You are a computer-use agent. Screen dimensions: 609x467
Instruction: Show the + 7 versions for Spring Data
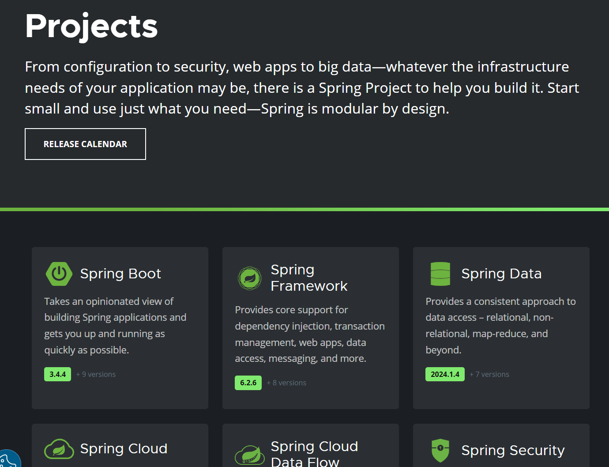(489, 374)
